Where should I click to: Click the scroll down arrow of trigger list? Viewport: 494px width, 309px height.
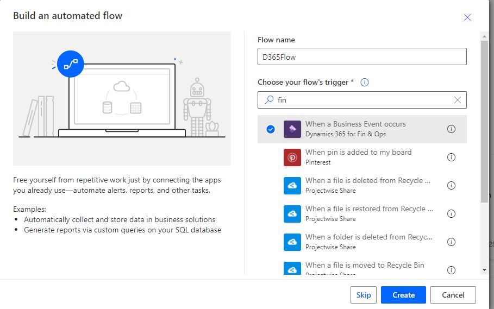[484, 270]
